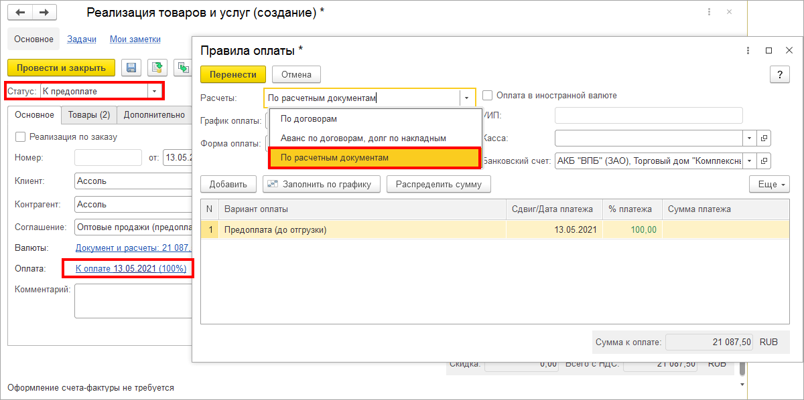Collapse the Расчеты dropdown arrow

coord(466,98)
